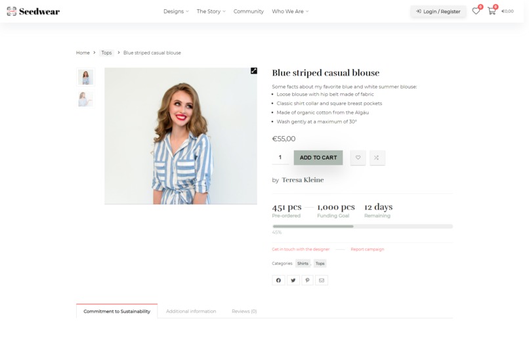Image resolution: width=529 pixels, height=345 pixels.
Task: Share product by email
Action: 322,280
